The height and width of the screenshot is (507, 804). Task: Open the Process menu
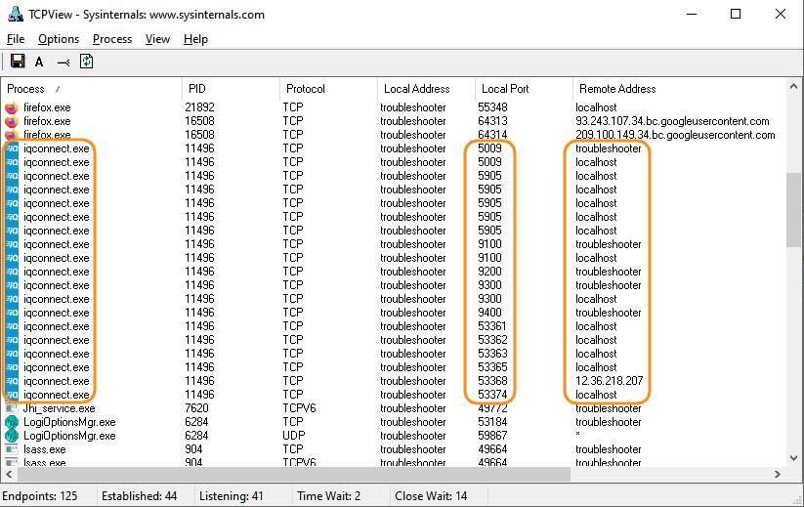[x=111, y=39]
